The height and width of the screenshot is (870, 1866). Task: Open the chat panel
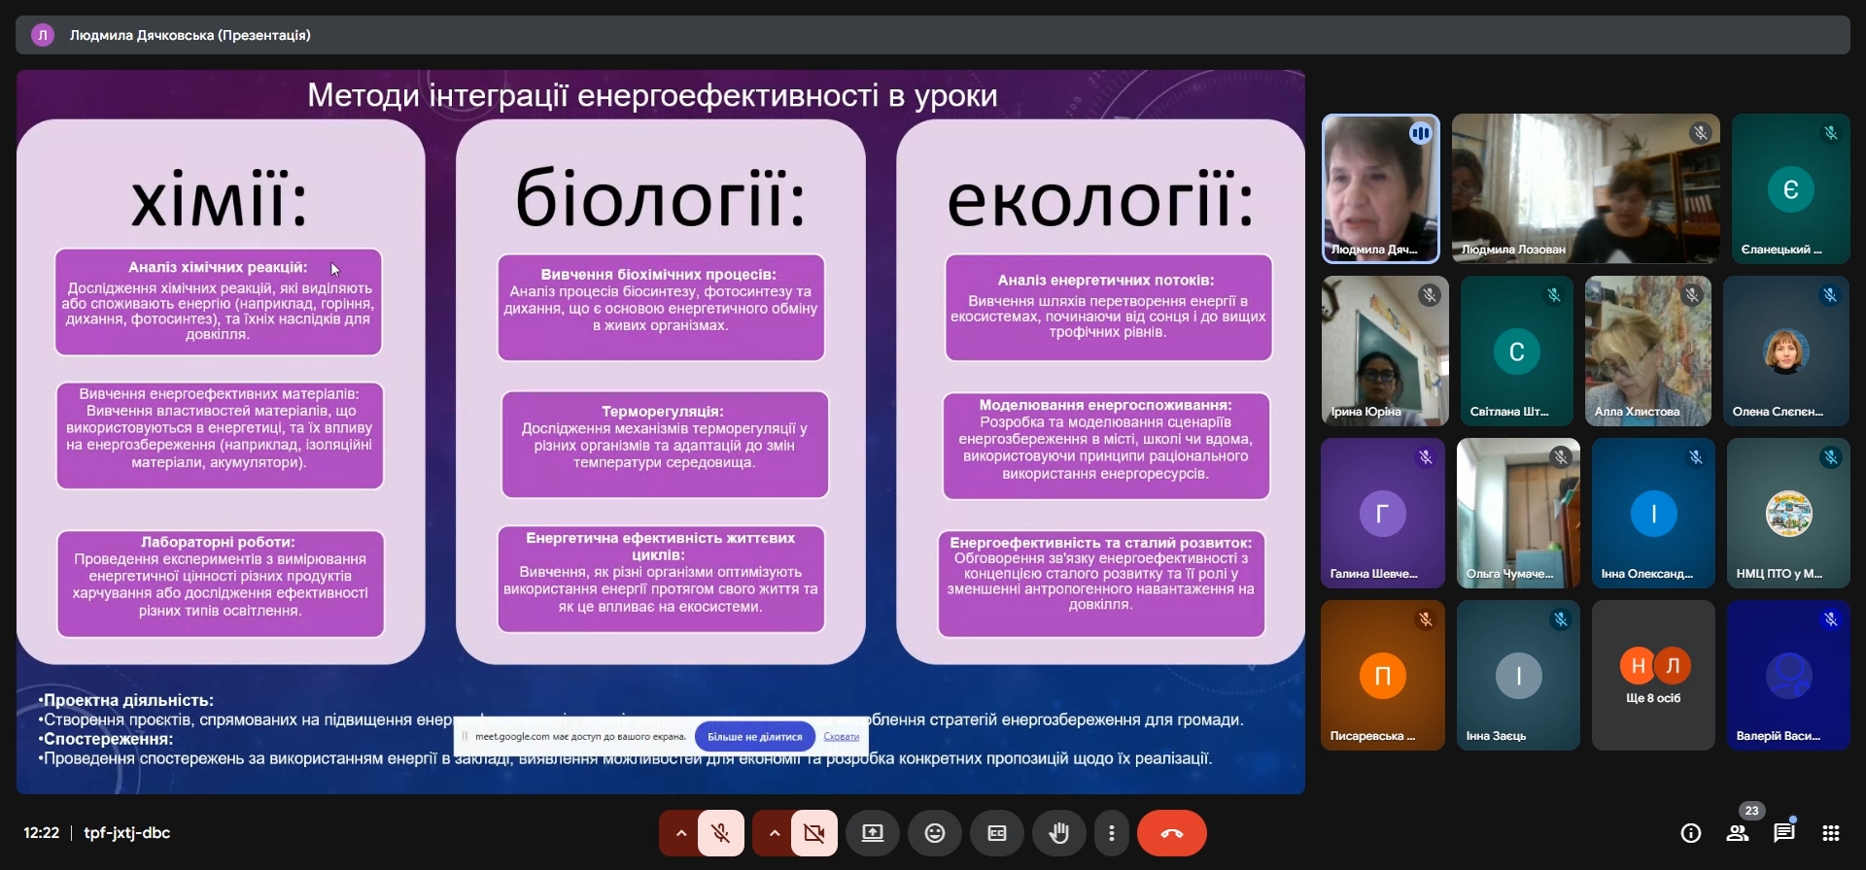[x=1784, y=833]
